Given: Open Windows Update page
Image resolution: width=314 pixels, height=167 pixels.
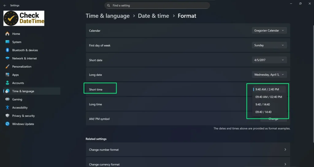Looking at the screenshot, I should pyautogui.click(x=32, y=124).
